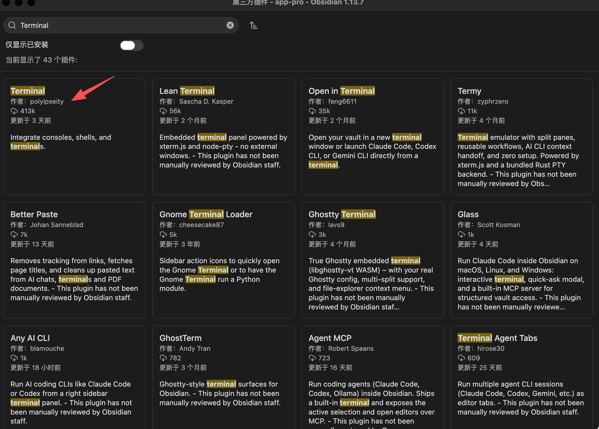Click the 782 download count icon
The height and width of the screenshot is (429, 599).
click(163, 358)
